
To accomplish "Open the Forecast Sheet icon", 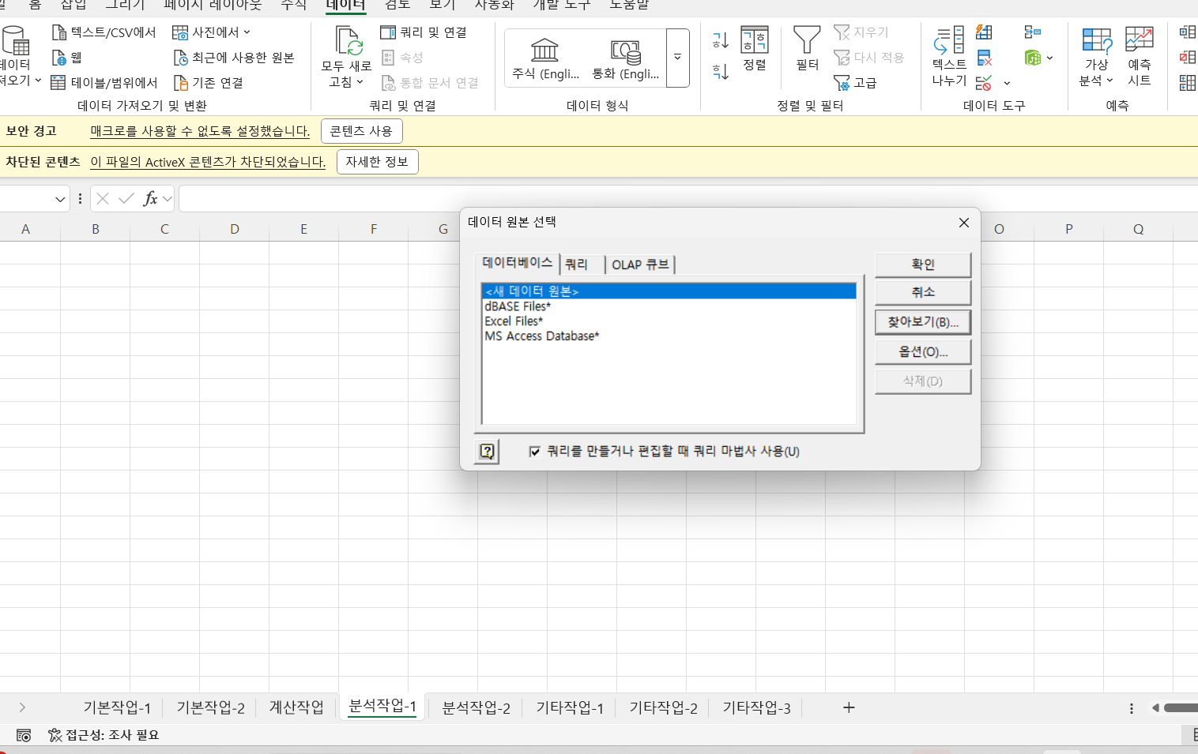I will tap(1139, 40).
